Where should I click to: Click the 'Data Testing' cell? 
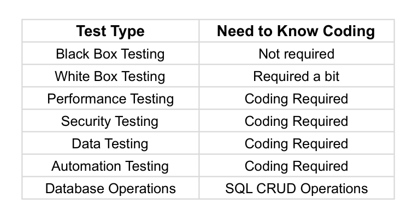pyautogui.click(x=110, y=144)
